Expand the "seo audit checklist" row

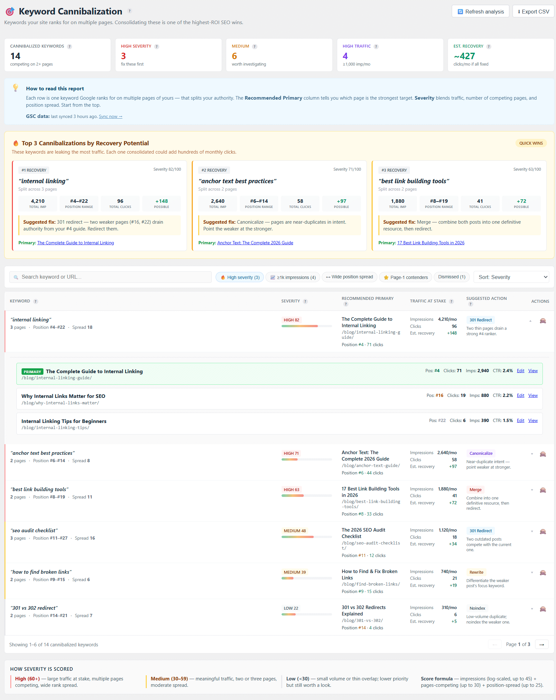click(532, 532)
